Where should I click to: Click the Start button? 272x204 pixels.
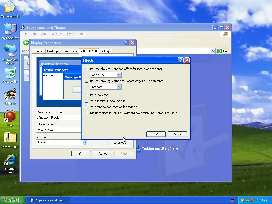tap(12, 200)
